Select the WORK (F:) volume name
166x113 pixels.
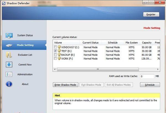(67, 59)
